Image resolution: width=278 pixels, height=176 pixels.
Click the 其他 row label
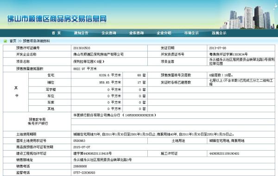[51, 109]
